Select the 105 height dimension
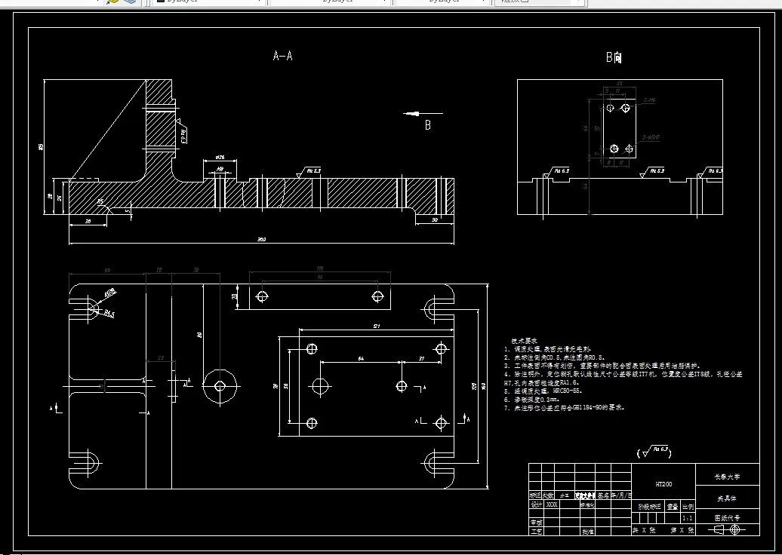Image resolution: width=782 pixels, height=555 pixels. [41, 147]
